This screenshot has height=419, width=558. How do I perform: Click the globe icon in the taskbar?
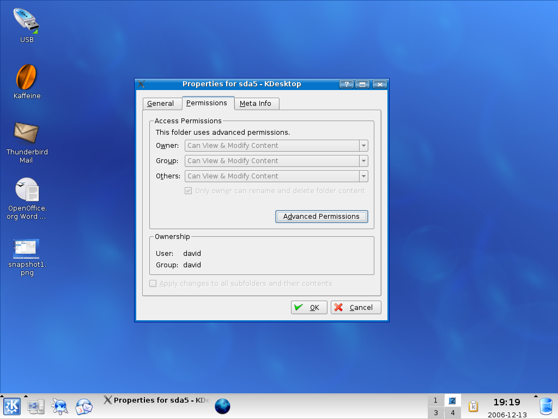[222, 406]
